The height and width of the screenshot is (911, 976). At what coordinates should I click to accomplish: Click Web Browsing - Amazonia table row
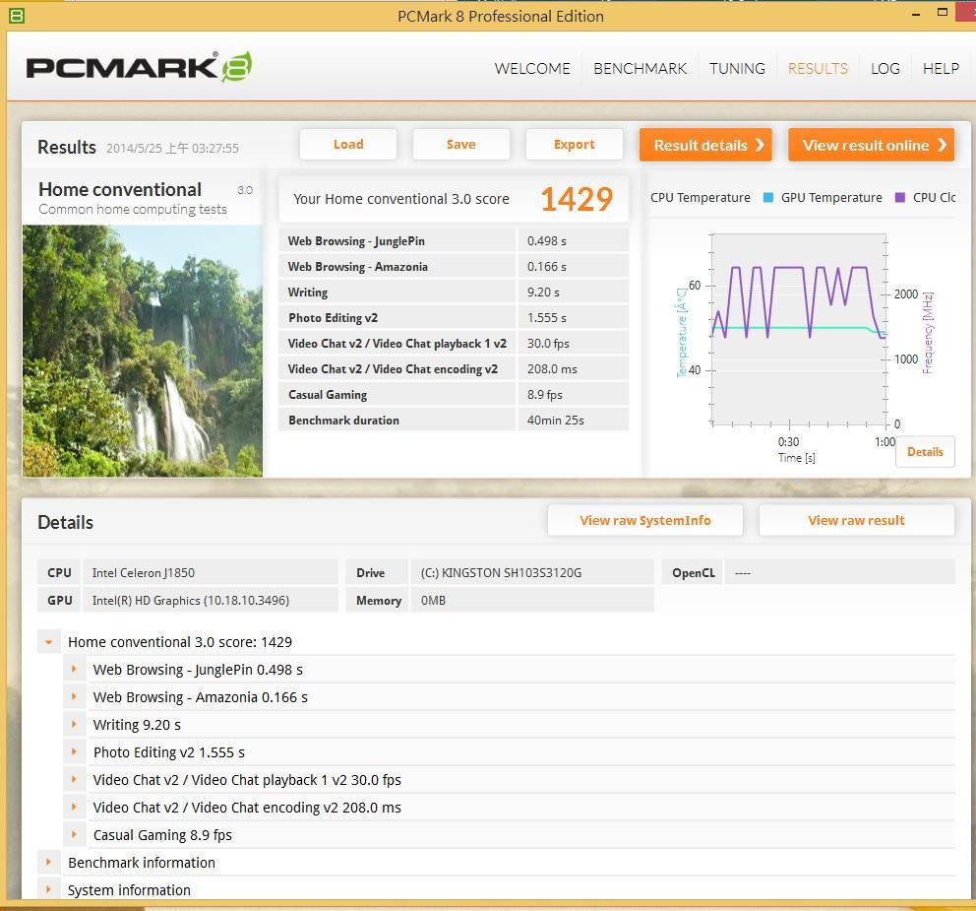tap(454, 266)
